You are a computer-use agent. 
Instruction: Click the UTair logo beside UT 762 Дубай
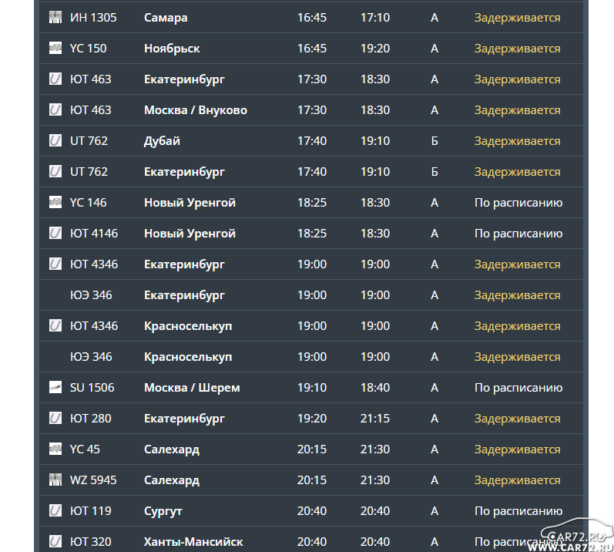pos(55,140)
